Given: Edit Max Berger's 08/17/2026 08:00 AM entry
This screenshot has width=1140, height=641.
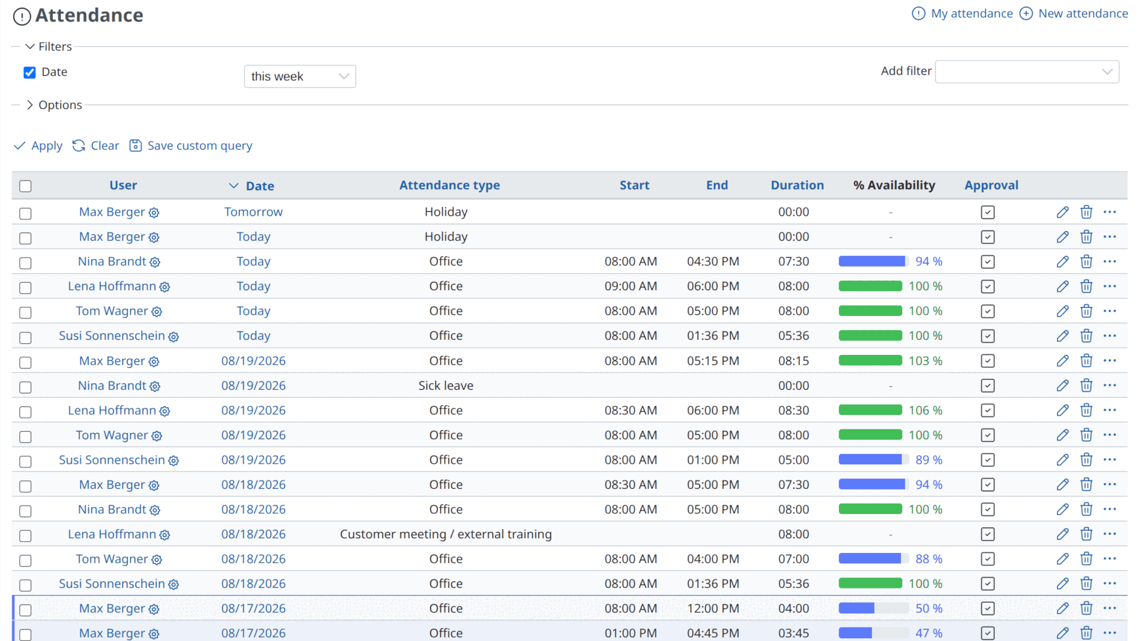Looking at the screenshot, I should tap(1062, 609).
